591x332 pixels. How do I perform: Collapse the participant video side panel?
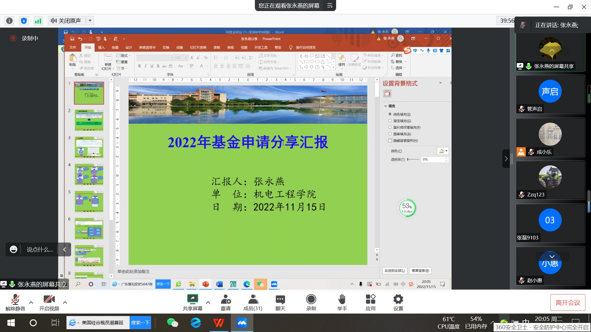coord(506,159)
